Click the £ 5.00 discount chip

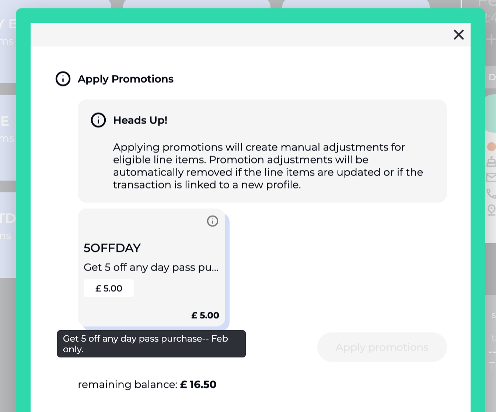109,289
